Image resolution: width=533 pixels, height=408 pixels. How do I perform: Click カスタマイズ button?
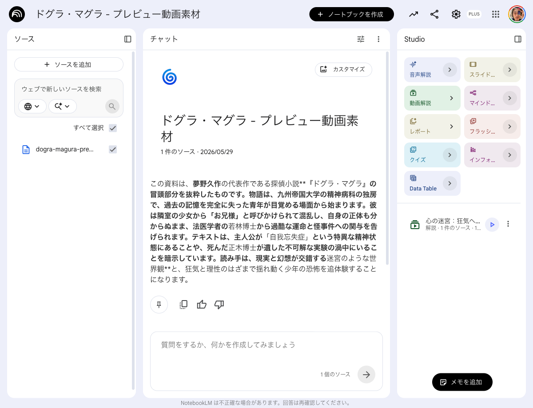(x=343, y=69)
